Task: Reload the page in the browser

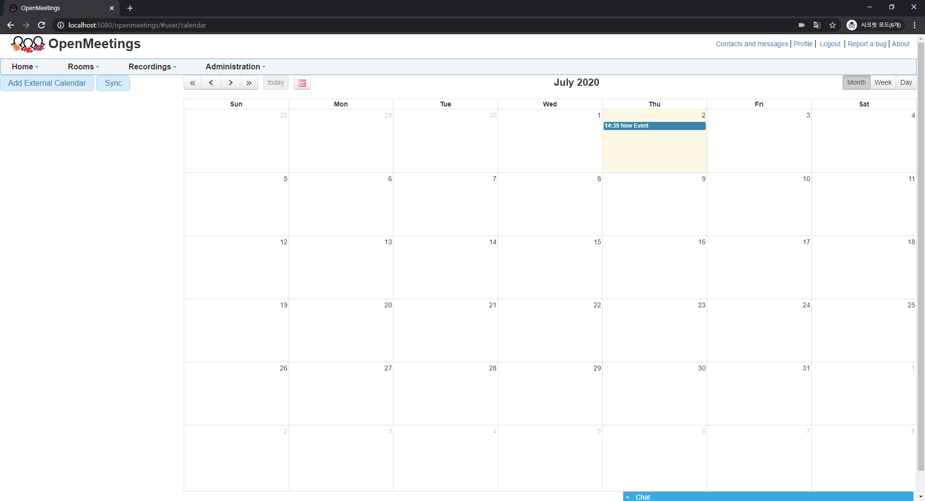Action: click(41, 25)
